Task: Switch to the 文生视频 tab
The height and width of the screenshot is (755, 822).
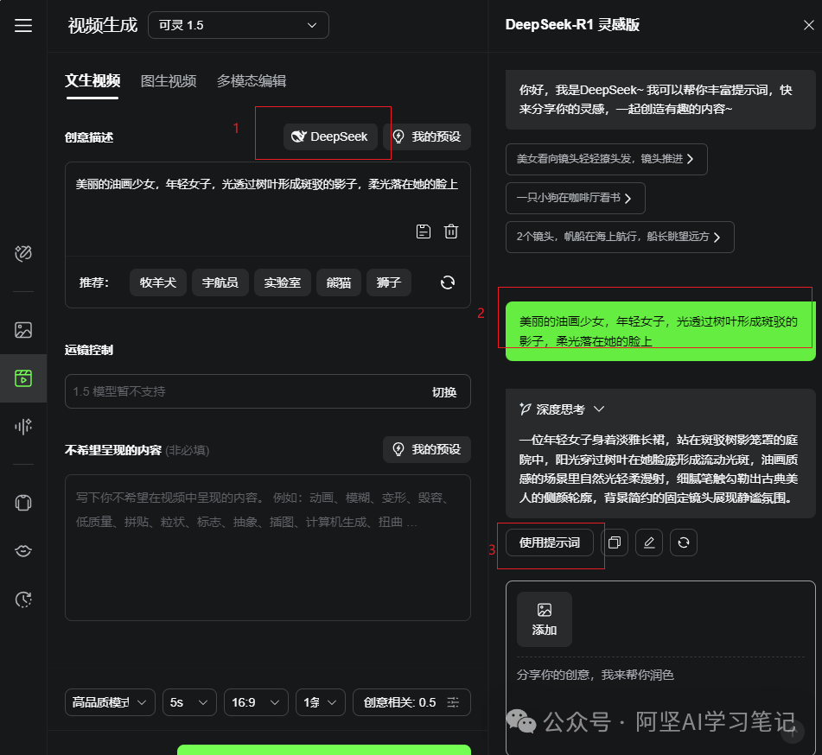Action: [x=92, y=80]
